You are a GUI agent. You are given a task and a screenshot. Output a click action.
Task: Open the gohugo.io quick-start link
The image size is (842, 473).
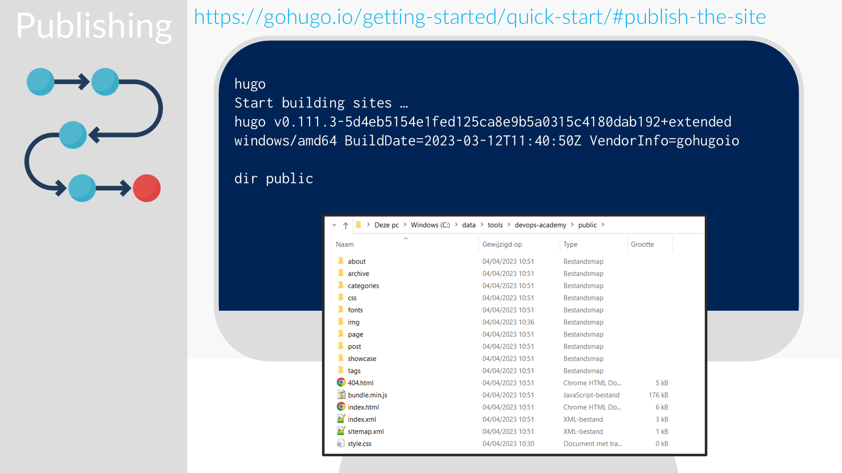tap(480, 18)
